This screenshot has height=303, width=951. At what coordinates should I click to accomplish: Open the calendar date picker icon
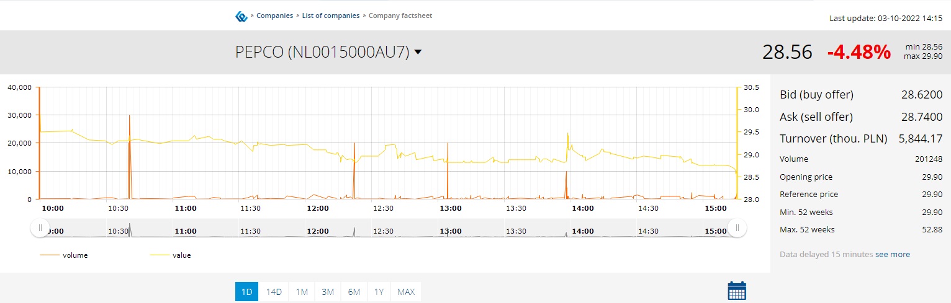(x=737, y=291)
